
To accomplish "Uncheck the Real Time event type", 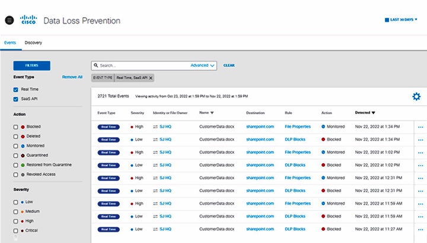I will (x=16, y=89).
